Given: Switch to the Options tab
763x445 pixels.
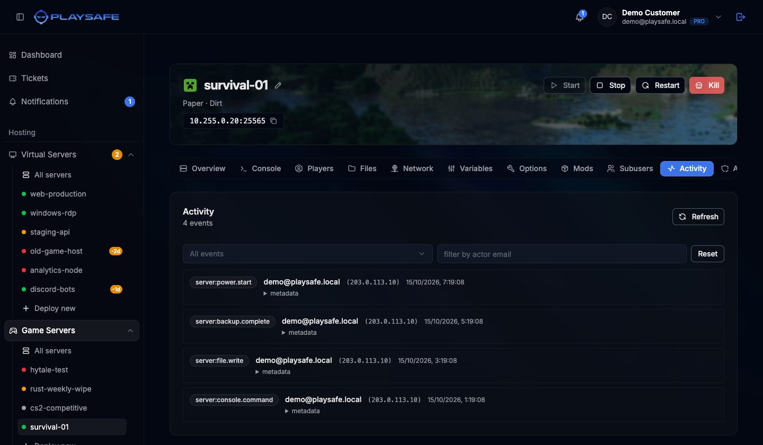Looking at the screenshot, I should pyautogui.click(x=527, y=168).
